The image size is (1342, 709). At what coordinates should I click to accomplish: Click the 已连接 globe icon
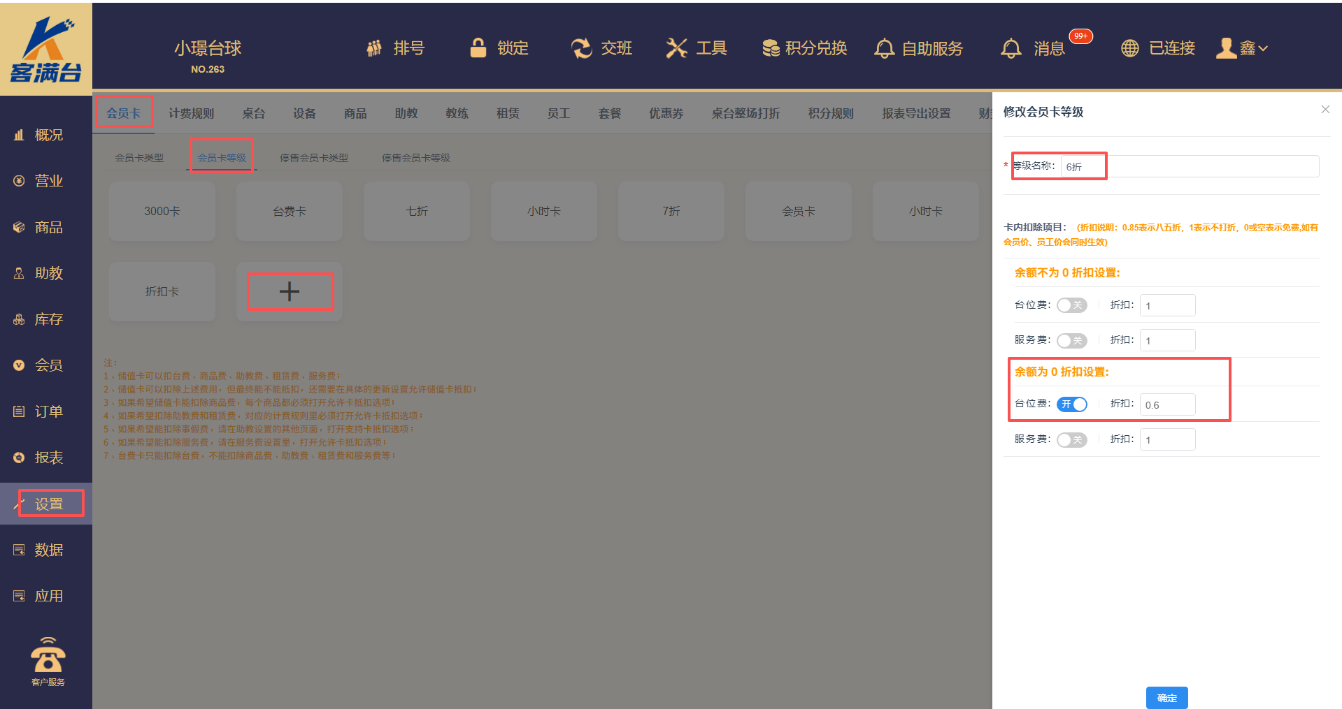pos(1130,48)
